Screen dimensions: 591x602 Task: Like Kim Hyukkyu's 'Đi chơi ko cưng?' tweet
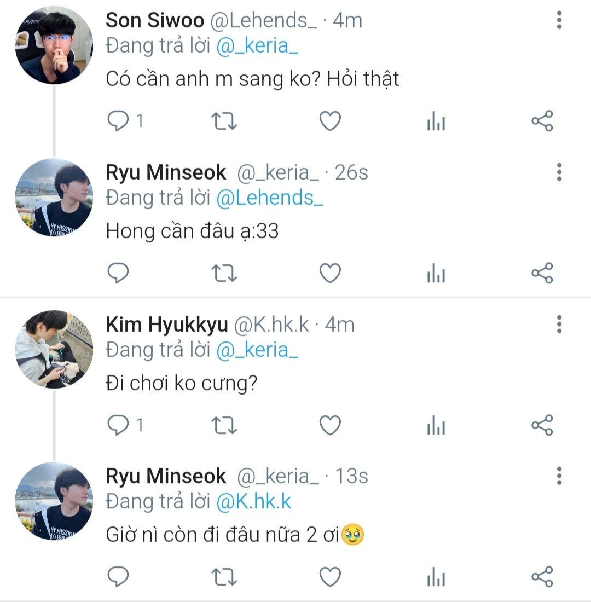pos(330,425)
